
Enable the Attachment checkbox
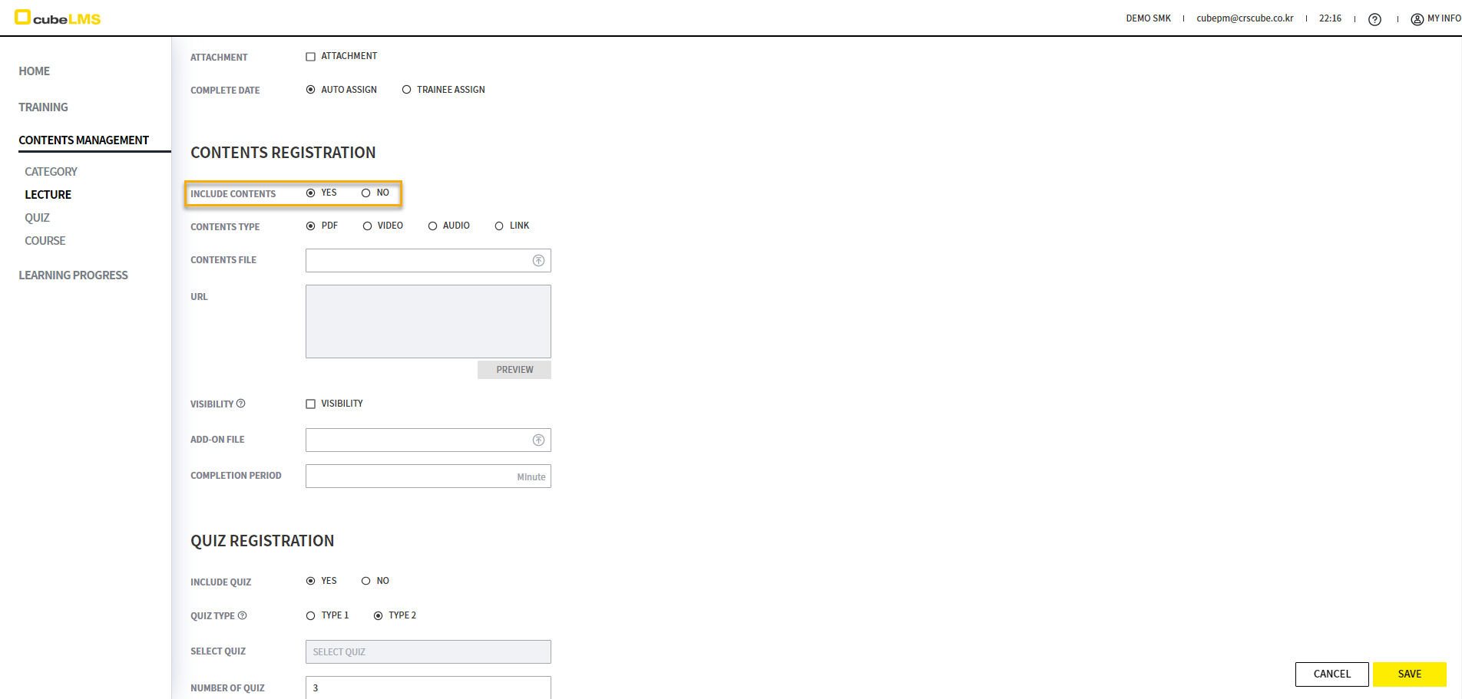coord(311,57)
